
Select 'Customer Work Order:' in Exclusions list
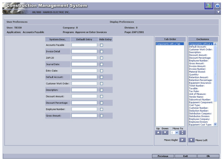(x=201, y=50)
